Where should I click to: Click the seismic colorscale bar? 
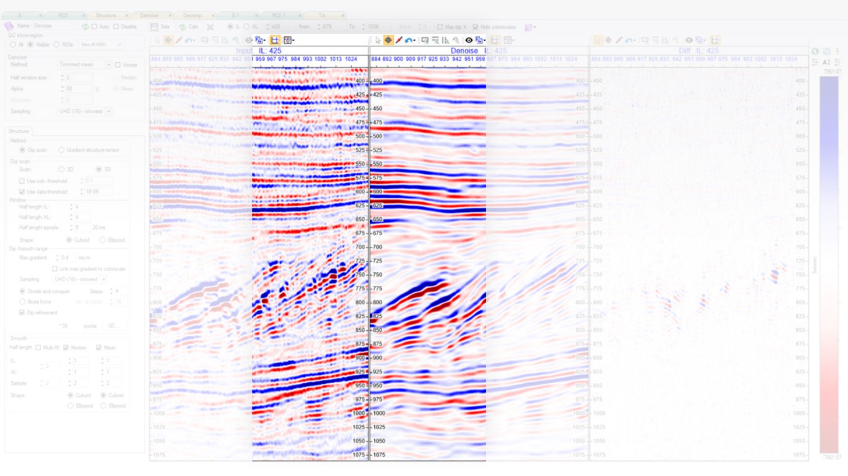tap(829, 265)
